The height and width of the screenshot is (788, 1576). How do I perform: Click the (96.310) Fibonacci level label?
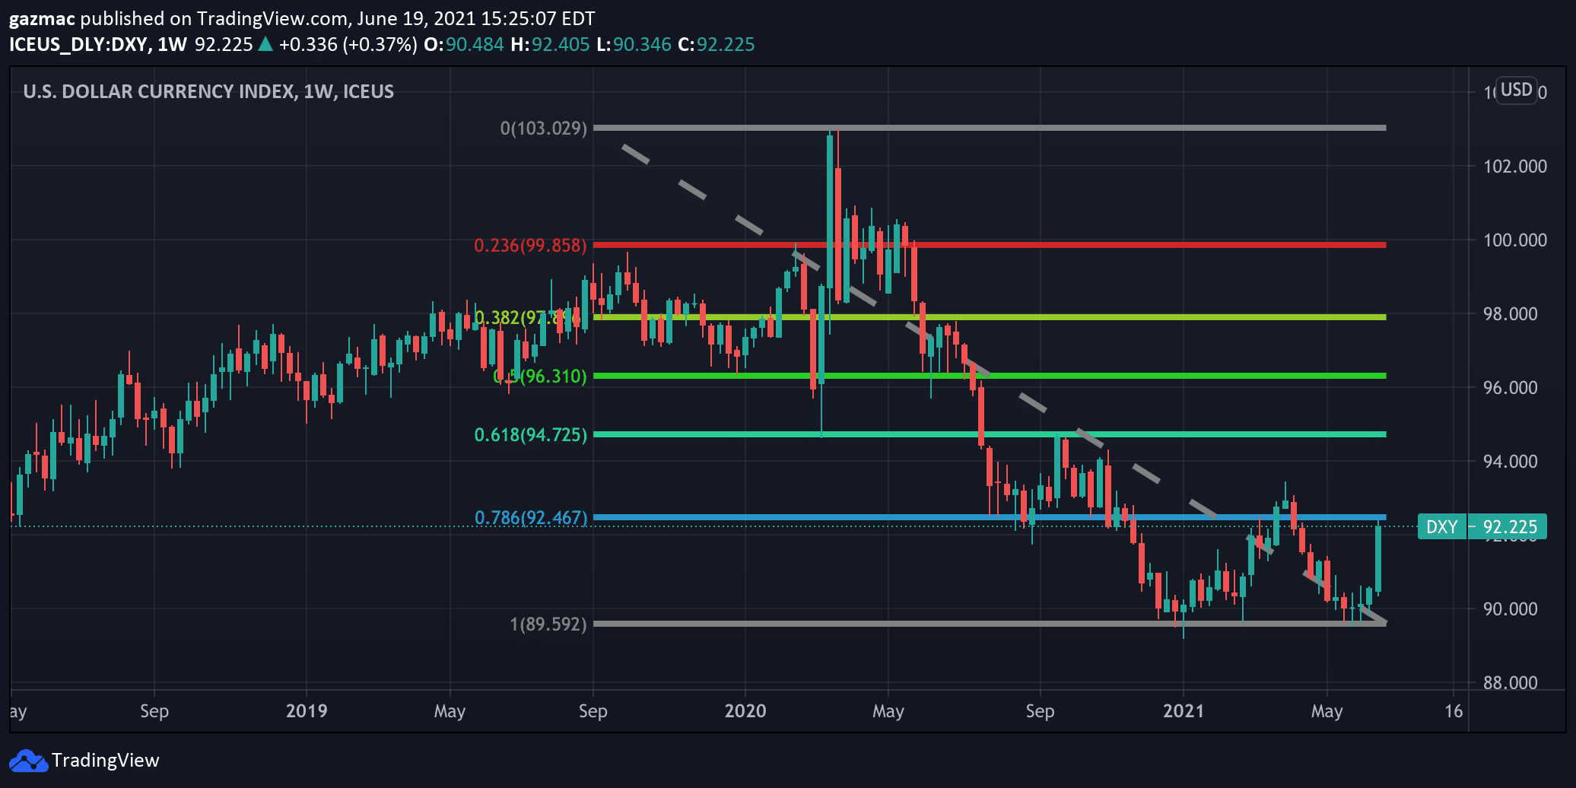tap(542, 376)
